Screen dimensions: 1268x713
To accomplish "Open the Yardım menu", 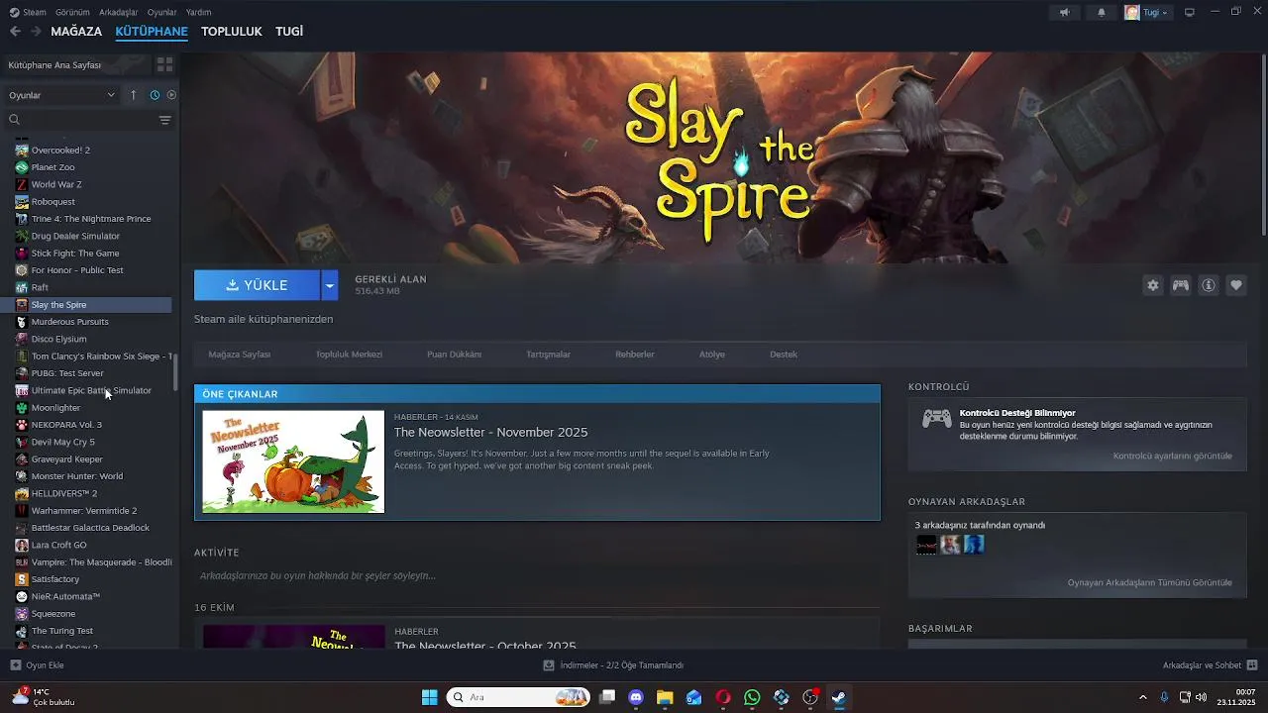I will pos(198,12).
